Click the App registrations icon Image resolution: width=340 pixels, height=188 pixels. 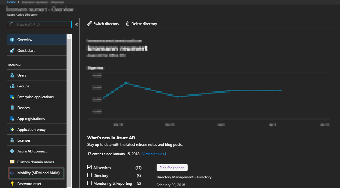coord(12,119)
